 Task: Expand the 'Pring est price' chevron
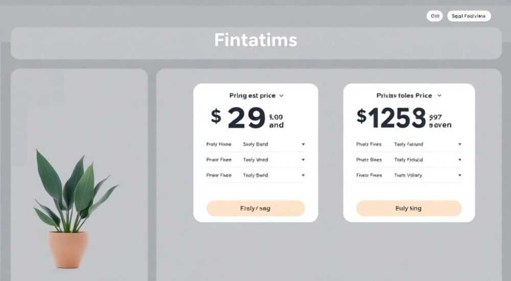pyautogui.click(x=281, y=96)
